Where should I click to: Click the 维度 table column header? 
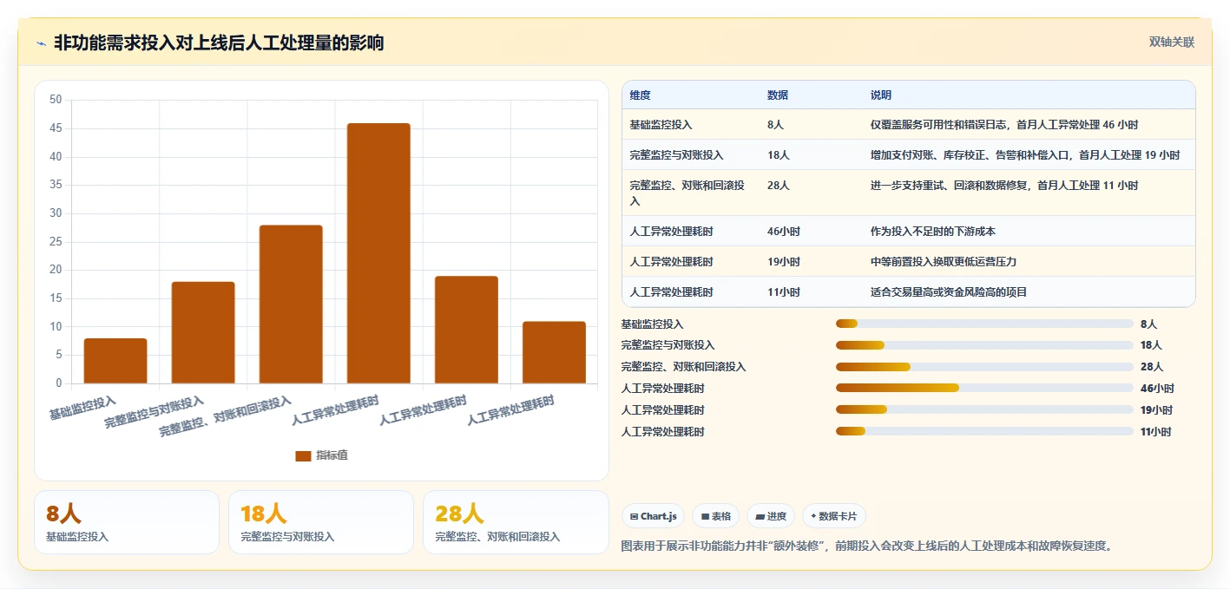point(641,95)
